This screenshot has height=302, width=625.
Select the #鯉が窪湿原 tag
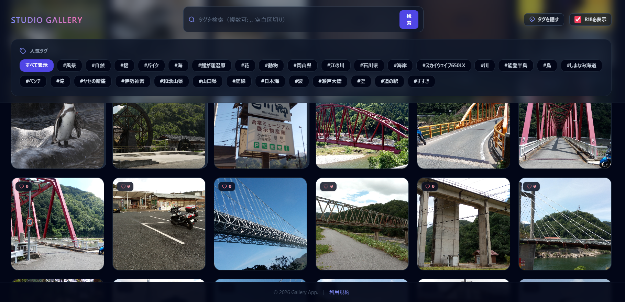coord(212,65)
